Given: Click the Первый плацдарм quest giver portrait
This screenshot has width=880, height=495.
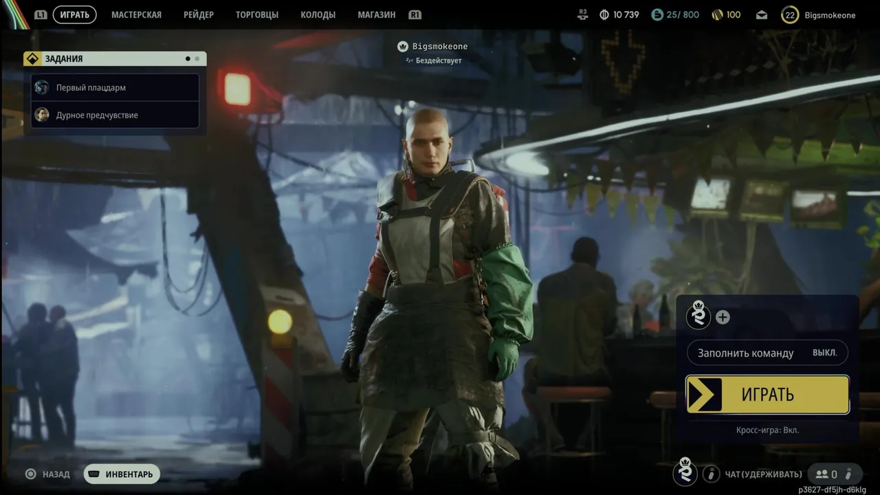Looking at the screenshot, I should click(42, 87).
